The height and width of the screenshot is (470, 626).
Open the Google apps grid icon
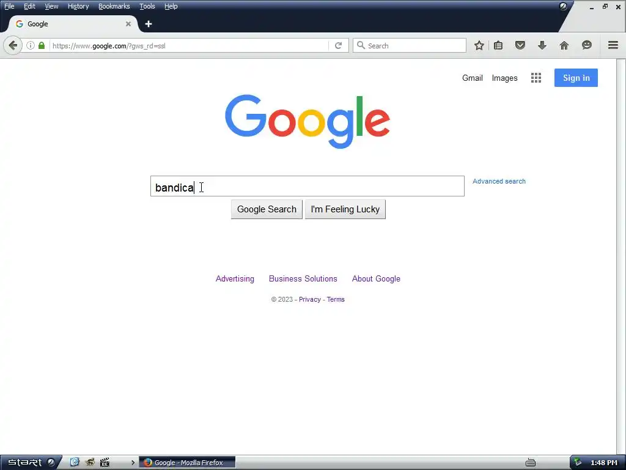click(x=536, y=78)
